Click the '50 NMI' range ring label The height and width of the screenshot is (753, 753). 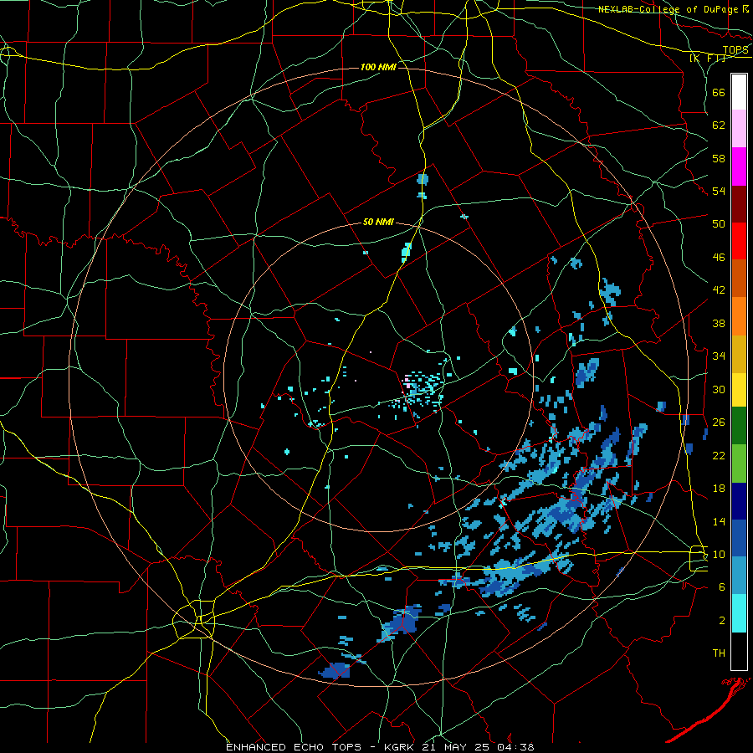click(378, 222)
